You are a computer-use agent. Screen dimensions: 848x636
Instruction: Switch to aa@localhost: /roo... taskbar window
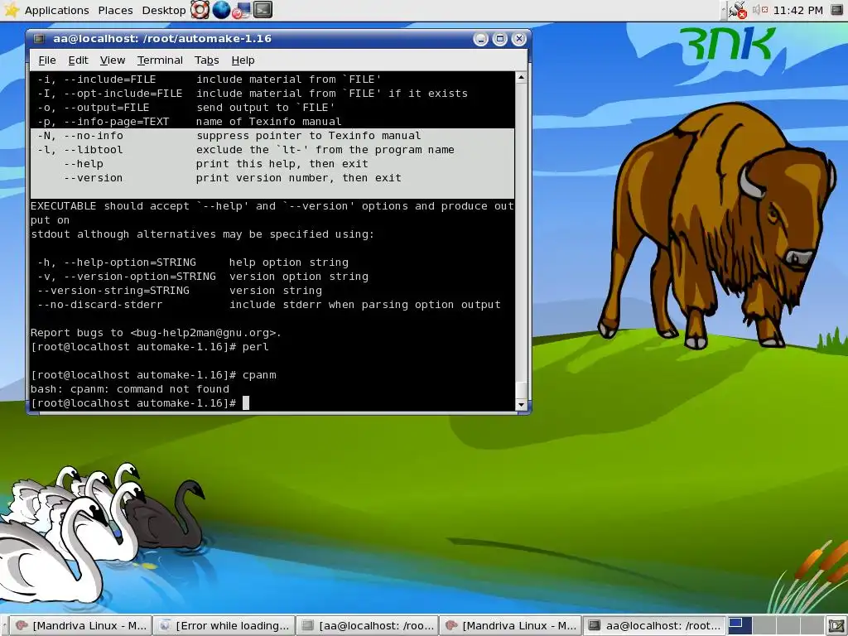[368, 626]
